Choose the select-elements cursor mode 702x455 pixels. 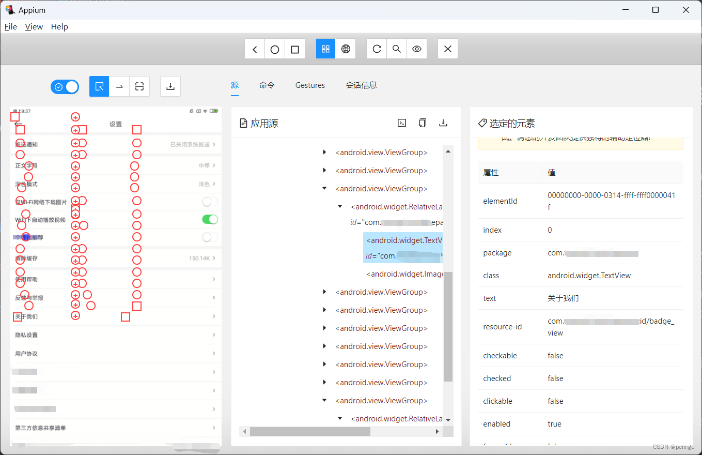(99, 86)
